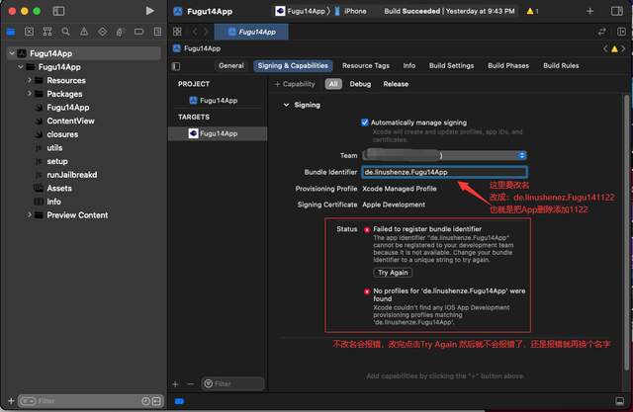Click the related items grid icon
633x412 pixels.
[x=177, y=32]
